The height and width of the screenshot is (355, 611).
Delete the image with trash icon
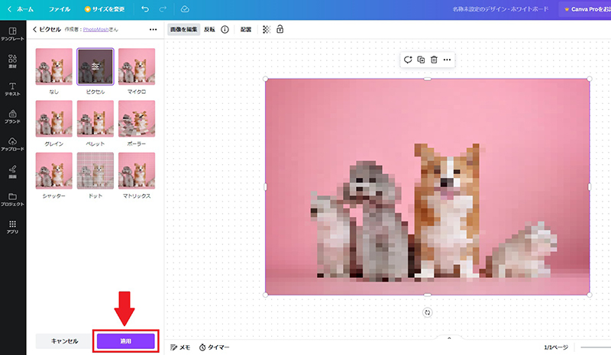434,60
